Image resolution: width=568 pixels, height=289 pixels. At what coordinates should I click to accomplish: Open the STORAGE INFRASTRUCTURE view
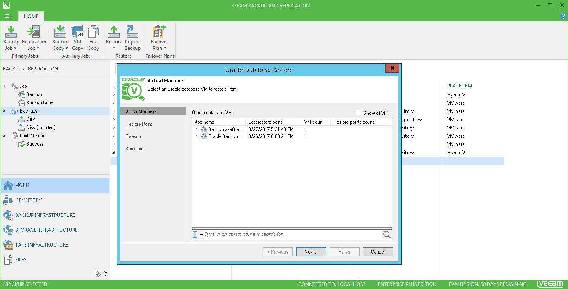point(55,230)
